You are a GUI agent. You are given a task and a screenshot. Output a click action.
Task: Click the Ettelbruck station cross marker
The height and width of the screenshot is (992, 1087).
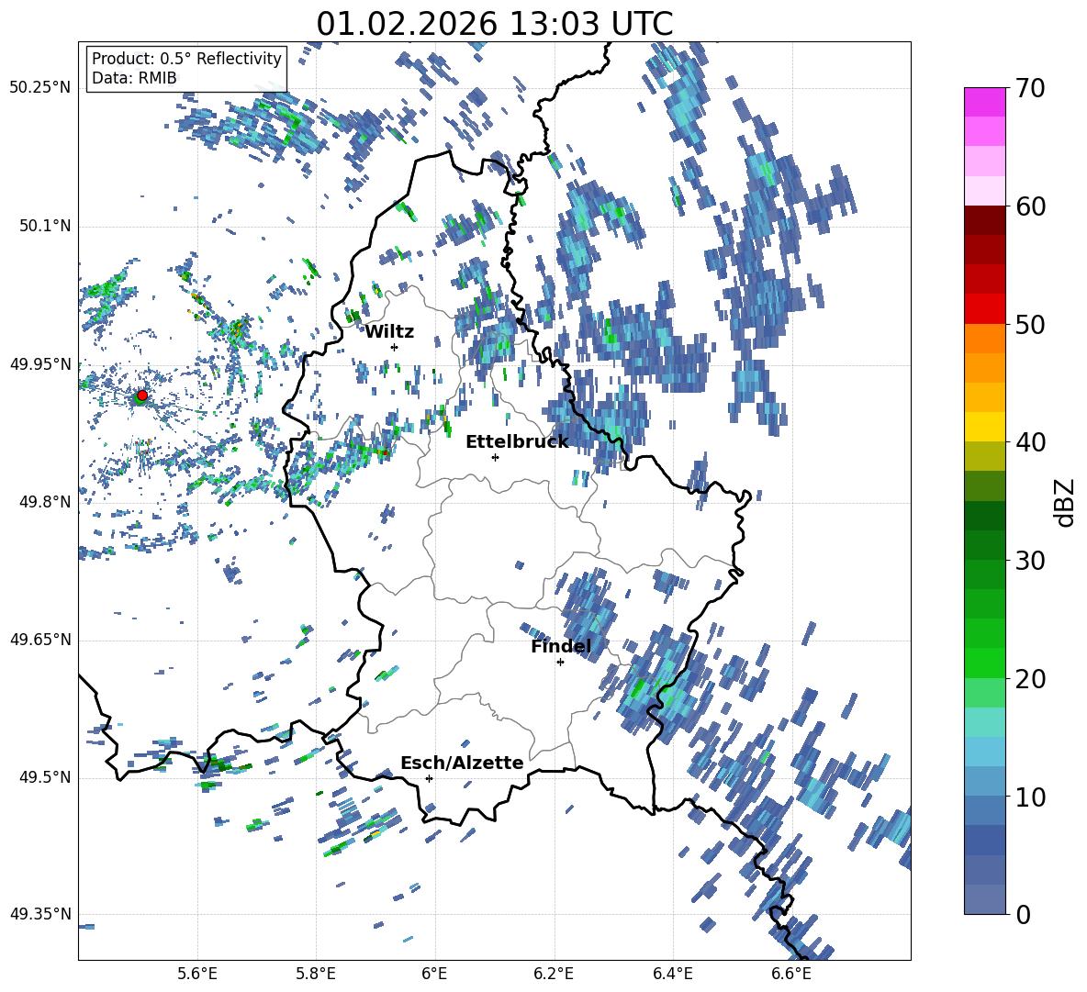pyautogui.click(x=495, y=457)
